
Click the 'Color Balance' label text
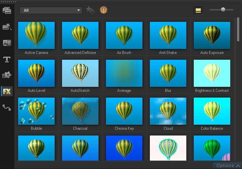[x=212, y=128]
